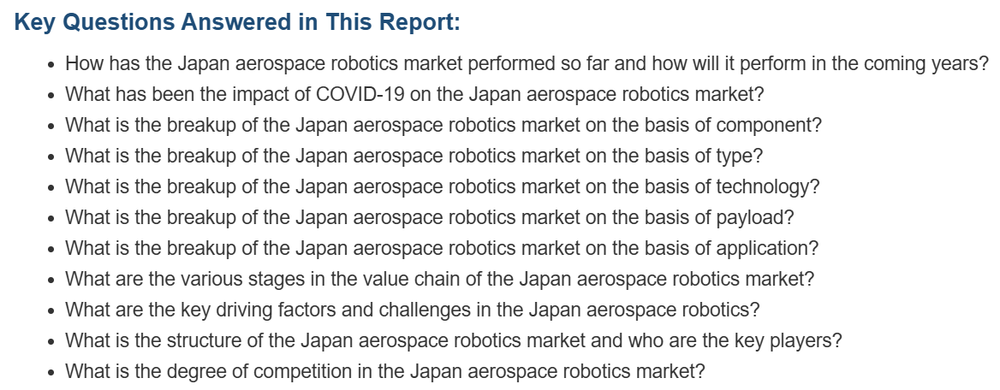Select the breakup by type question
Screen dimensions: 1000x390
point(414,156)
